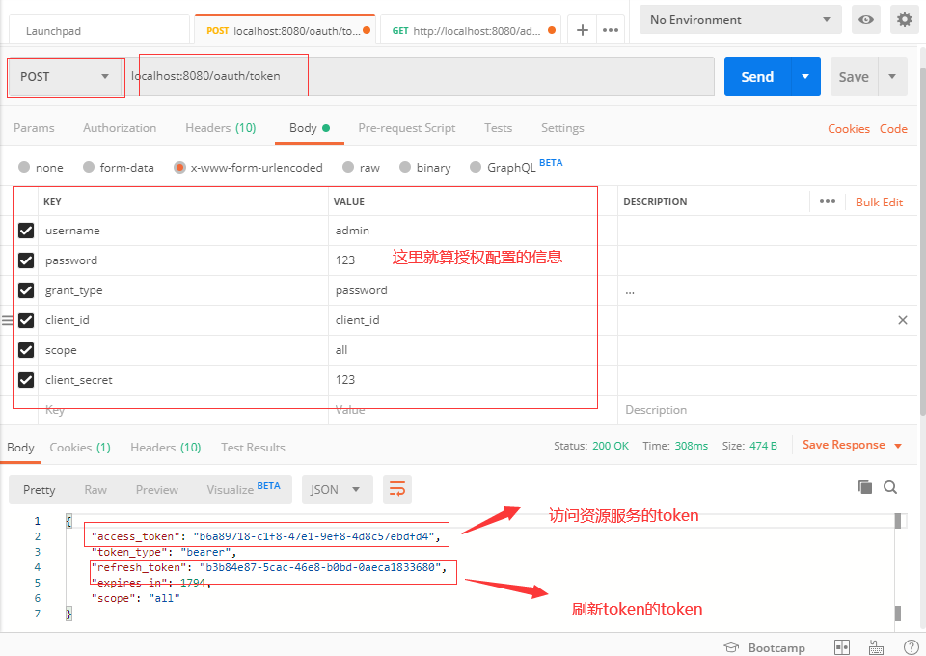The image size is (926, 656).
Task: Open the No Environment dropdown
Action: coord(739,18)
